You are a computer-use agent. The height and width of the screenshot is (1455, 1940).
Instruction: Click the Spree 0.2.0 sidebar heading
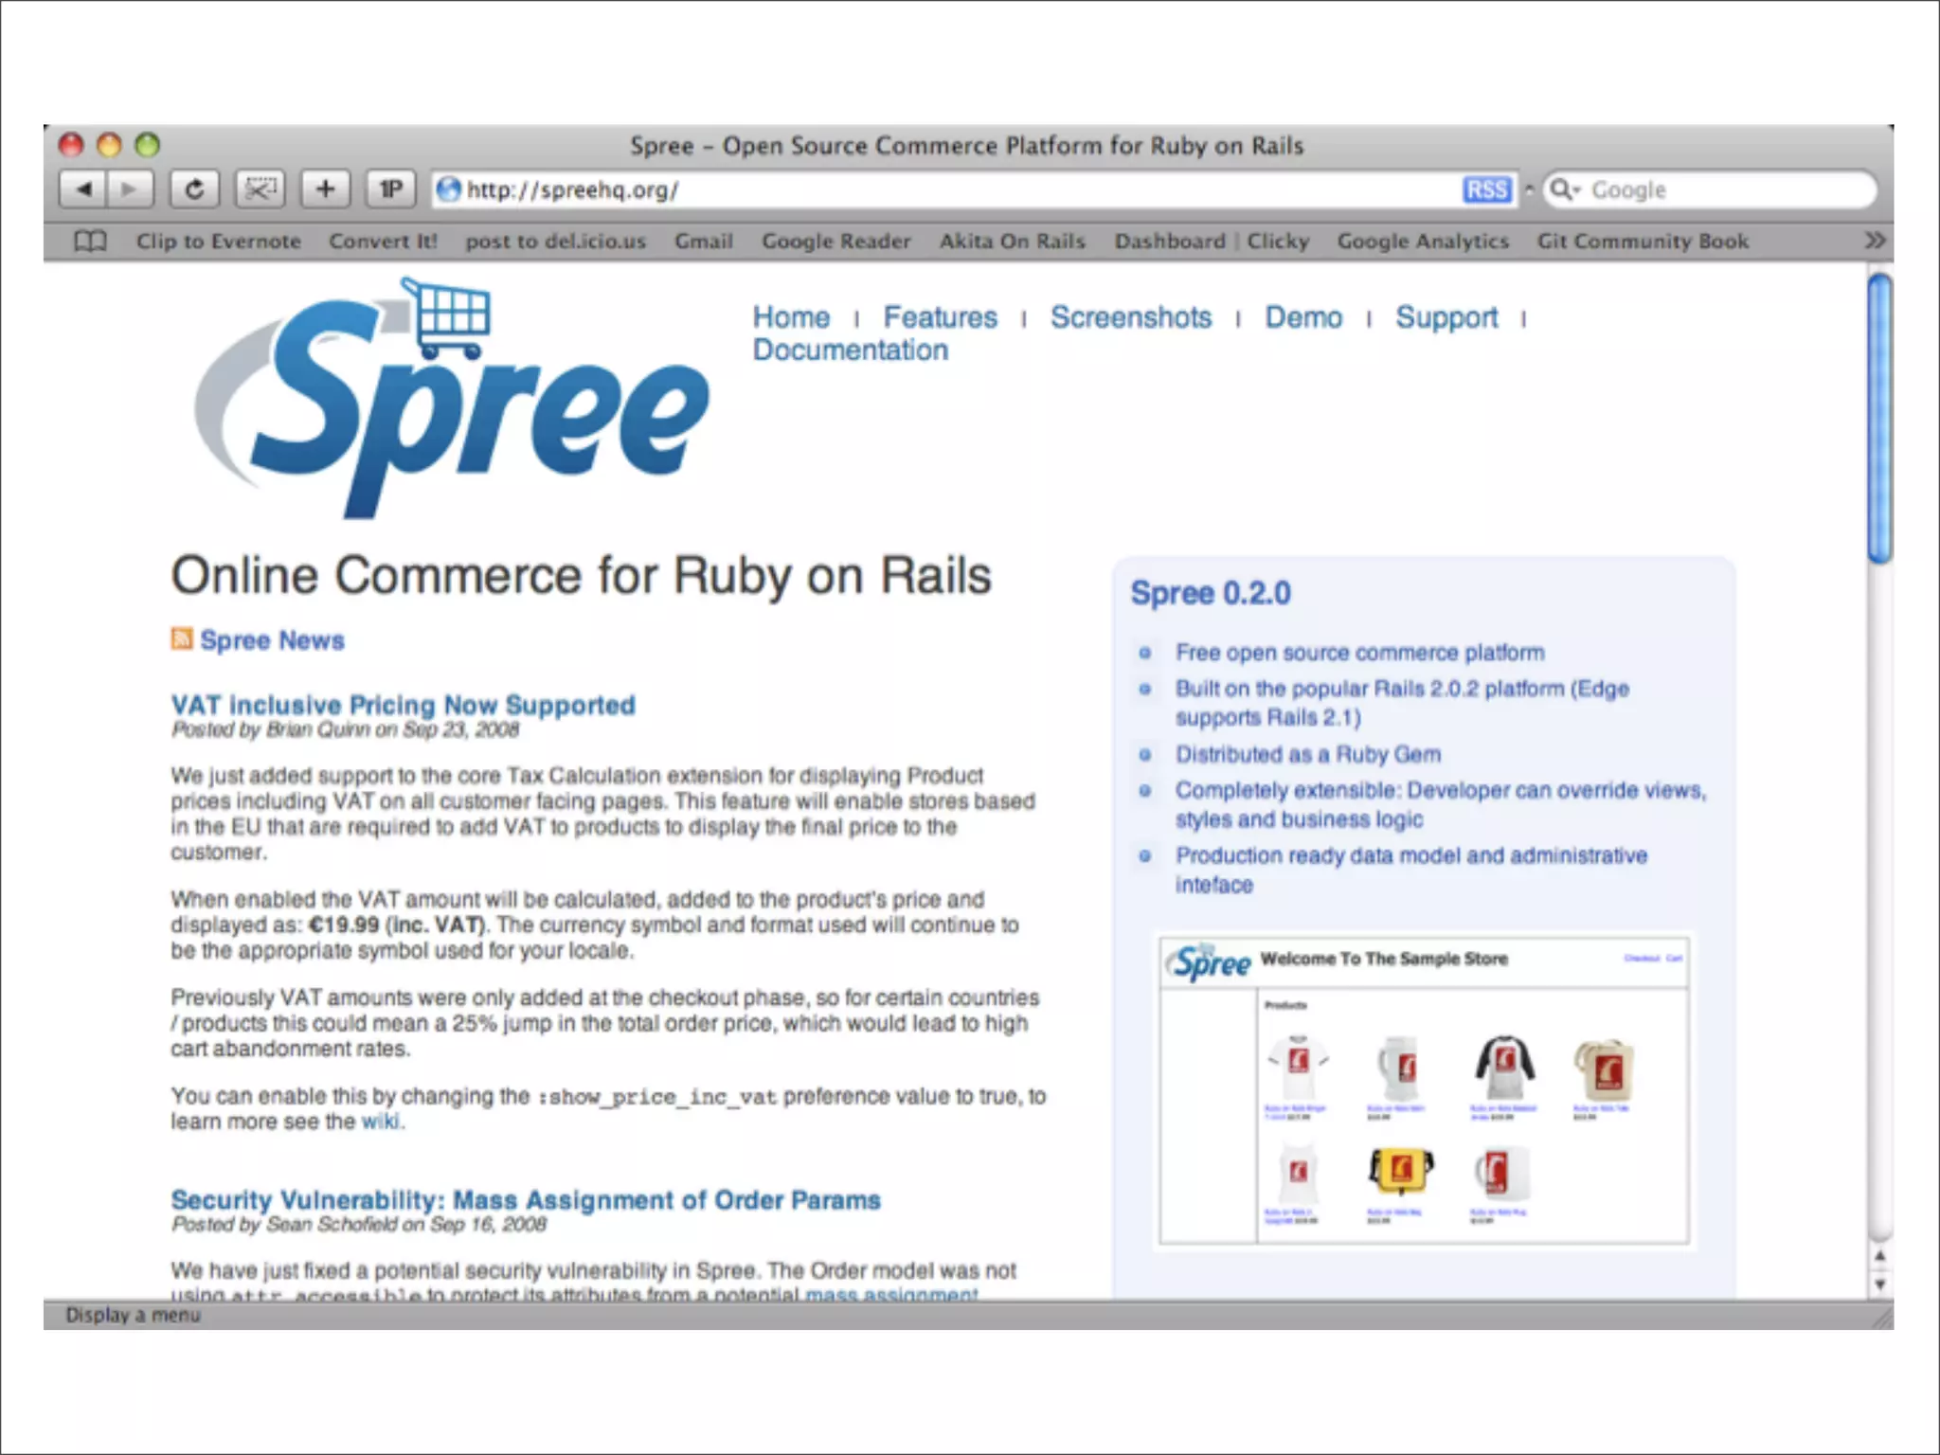[1211, 593]
